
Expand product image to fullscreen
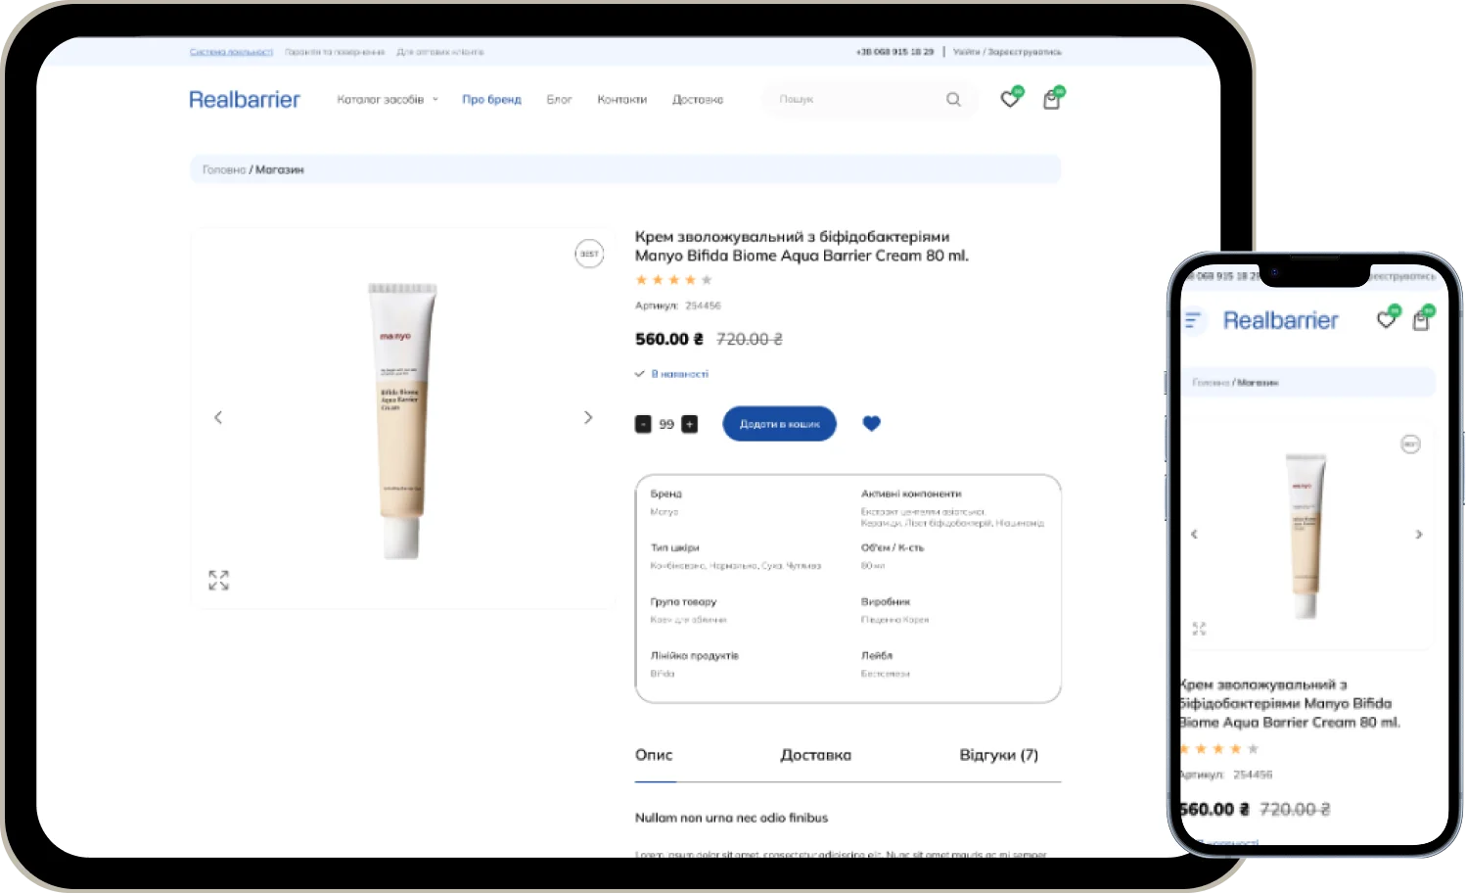coord(218,581)
